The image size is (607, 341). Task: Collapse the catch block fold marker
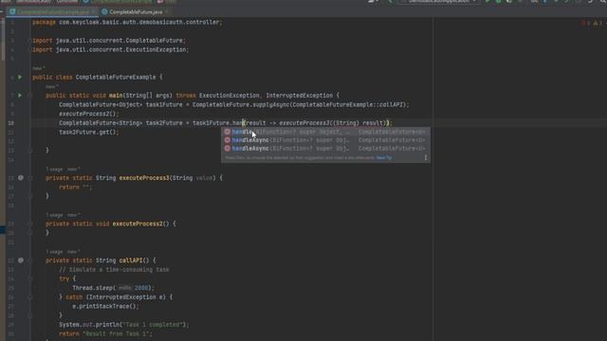click(x=29, y=296)
